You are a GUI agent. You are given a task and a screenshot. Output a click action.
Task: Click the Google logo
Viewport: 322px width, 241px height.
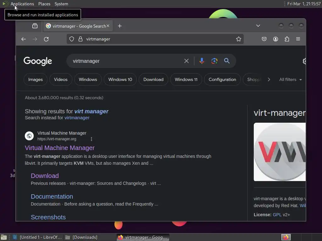(x=38, y=61)
